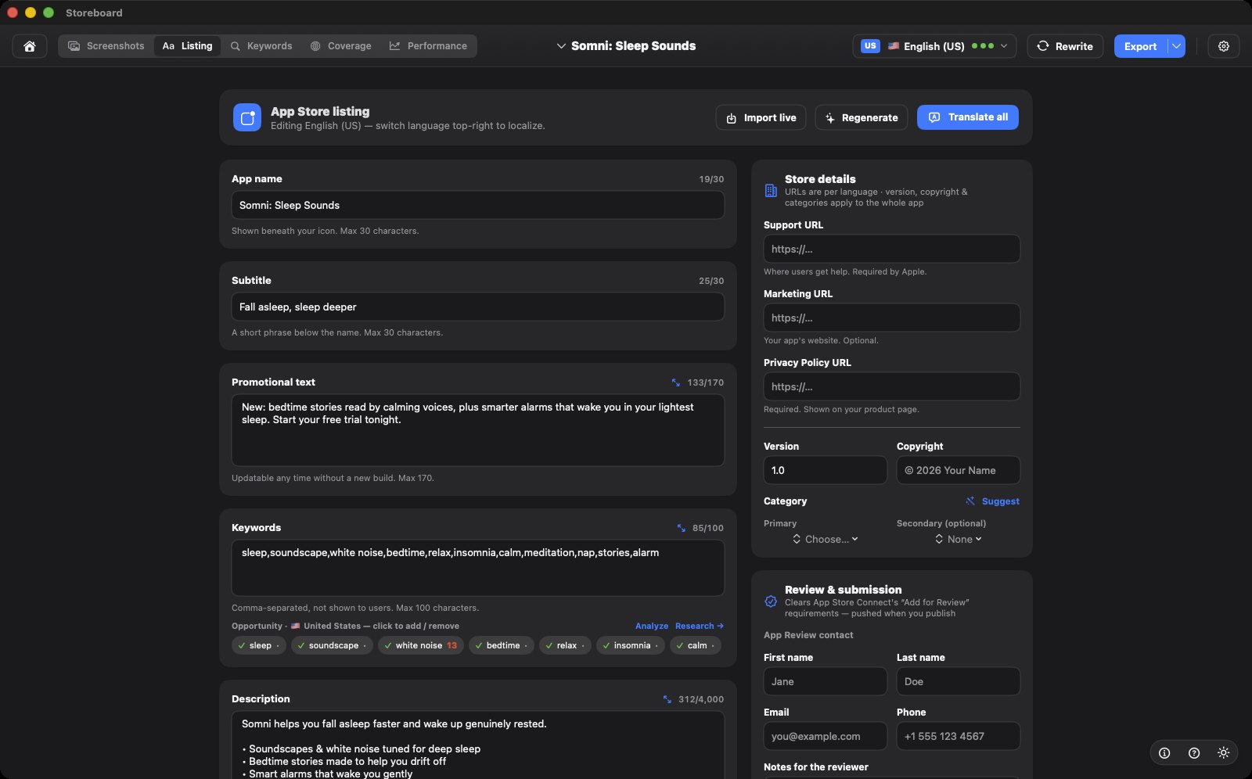Viewport: 1252px width, 779px height.
Task: Click Translate all button
Action: click(968, 117)
